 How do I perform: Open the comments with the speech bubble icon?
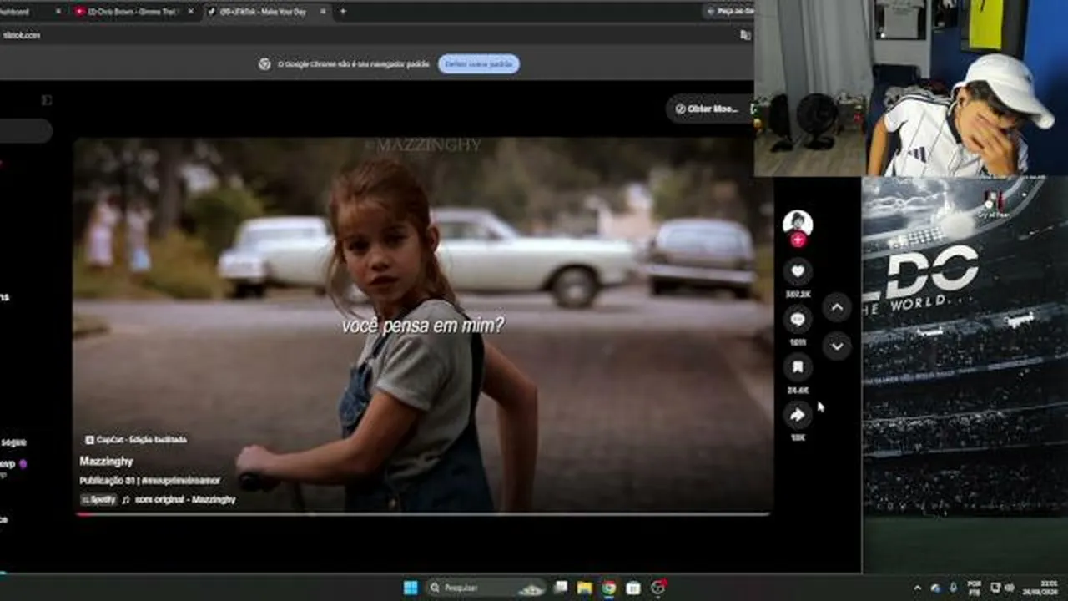(x=798, y=319)
